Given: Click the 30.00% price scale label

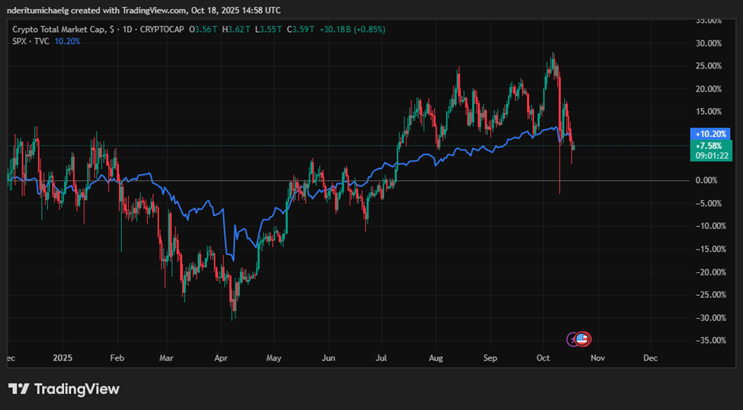Looking at the screenshot, I should coord(709,43).
